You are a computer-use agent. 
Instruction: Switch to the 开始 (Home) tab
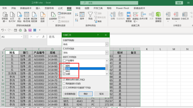pos(13,8)
